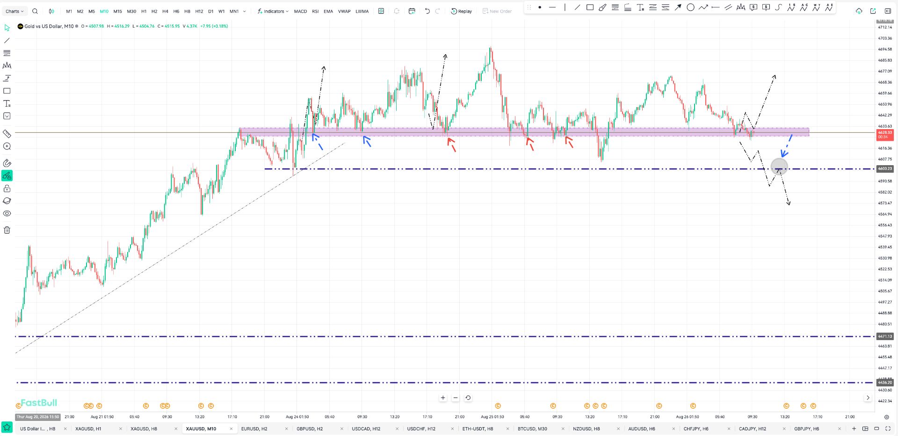Viewport: 898px width, 436px height.
Task: Open the chart template icon after LWMA
Action: [x=381, y=11]
